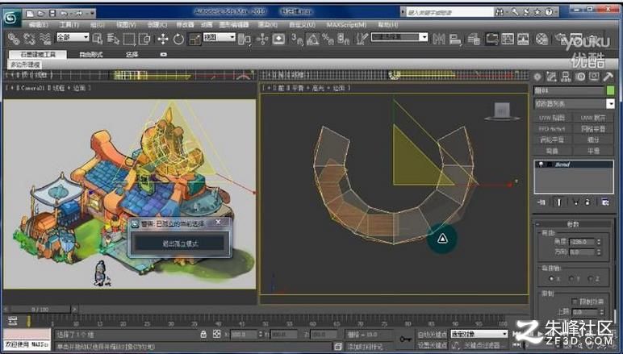Viewport: 623px width, 354px height.
Task: Click the Polygon Modeling ribbon panel button
Action: tap(25, 65)
